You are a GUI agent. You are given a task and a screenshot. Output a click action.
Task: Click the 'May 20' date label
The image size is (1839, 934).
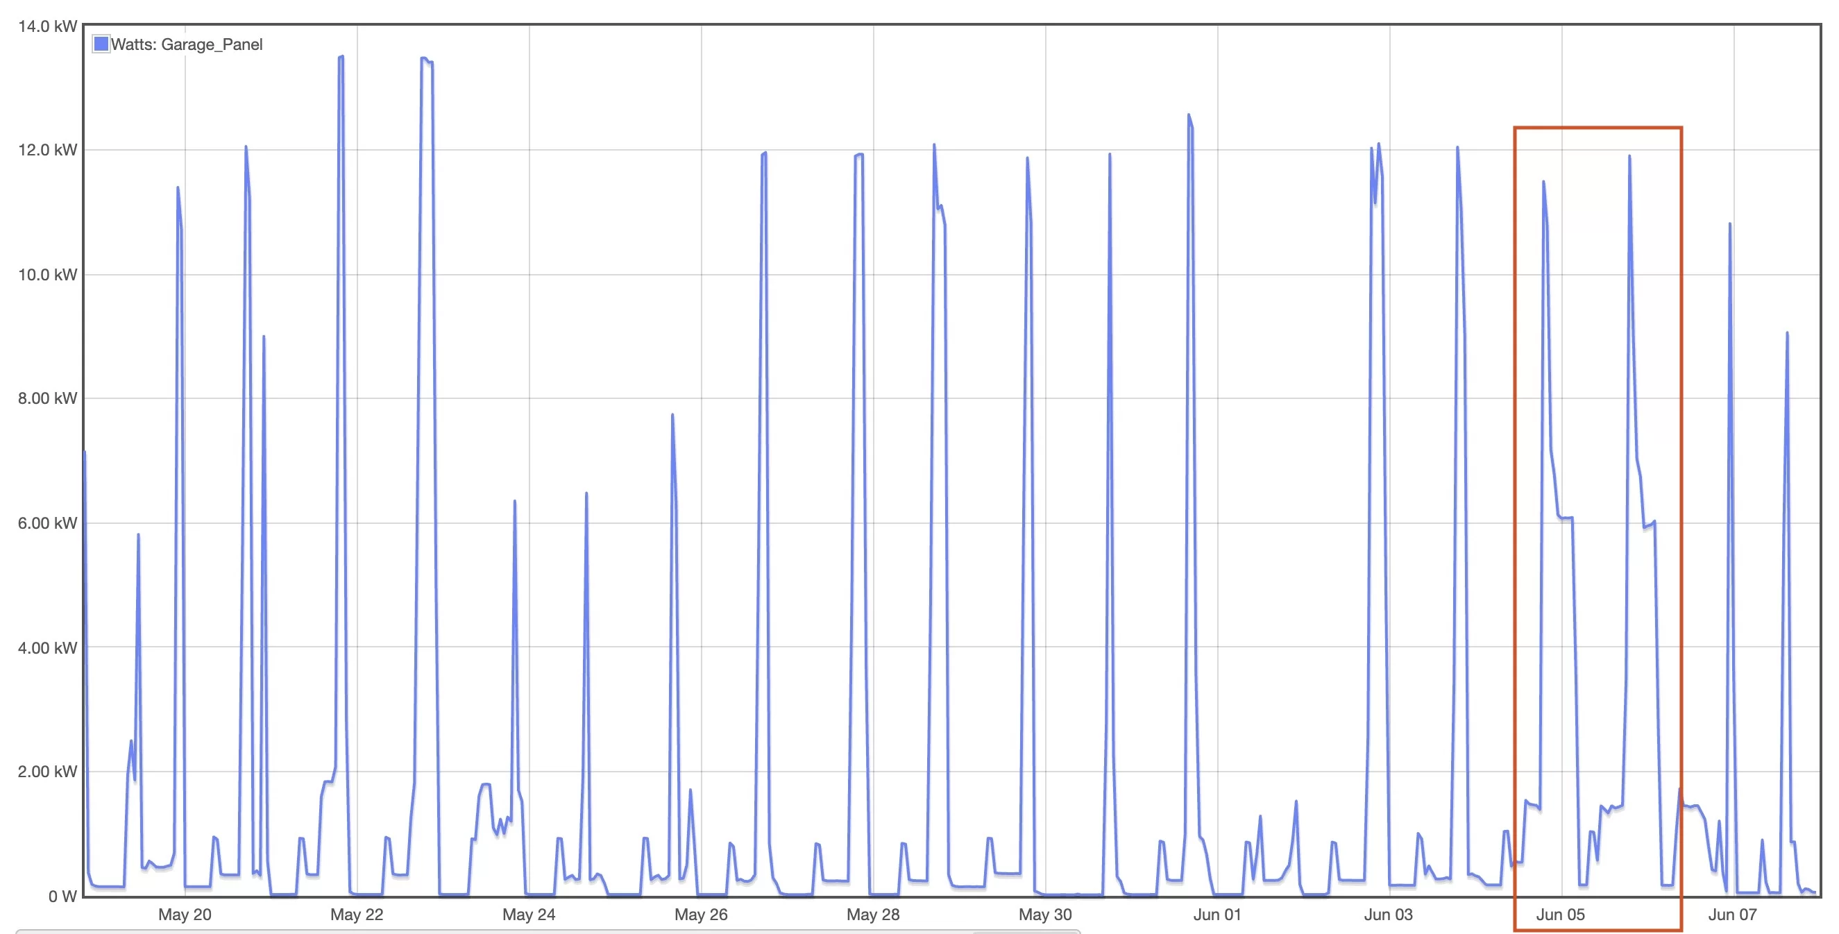tap(185, 915)
